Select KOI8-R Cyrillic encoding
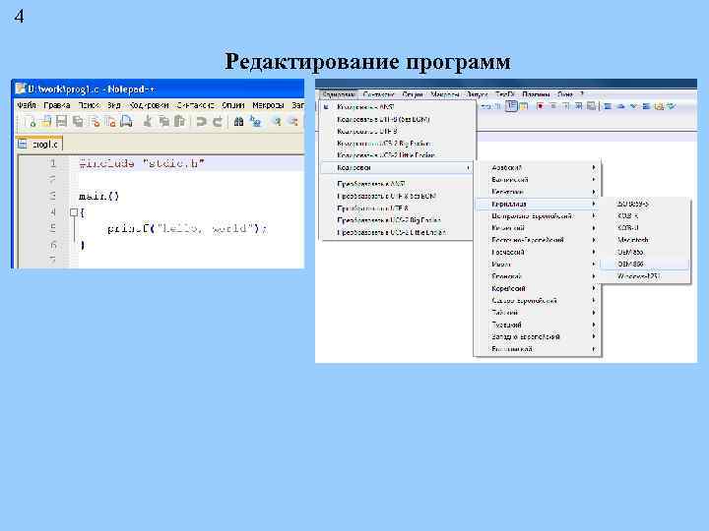Image resolution: width=709 pixels, height=531 pixels. point(645,215)
